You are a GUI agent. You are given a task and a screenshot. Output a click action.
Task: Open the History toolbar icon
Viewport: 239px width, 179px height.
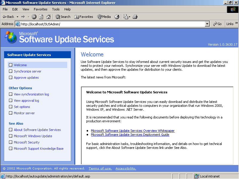click(x=117, y=17)
